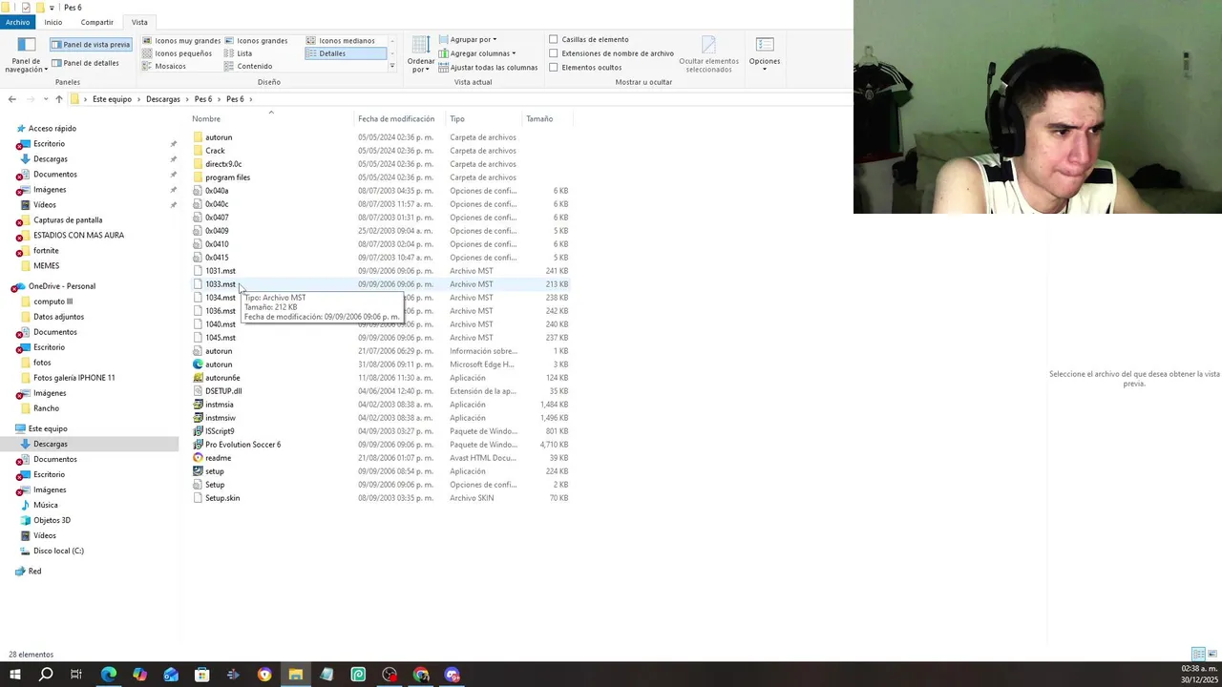Select the Setup.skin file
The height and width of the screenshot is (687, 1222).
tap(222, 498)
